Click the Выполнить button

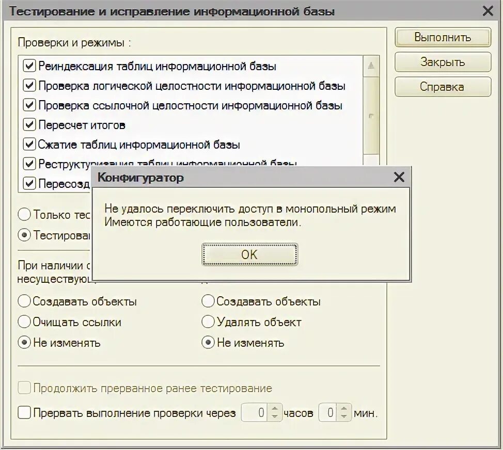pyautogui.click(x=443, y=38)
